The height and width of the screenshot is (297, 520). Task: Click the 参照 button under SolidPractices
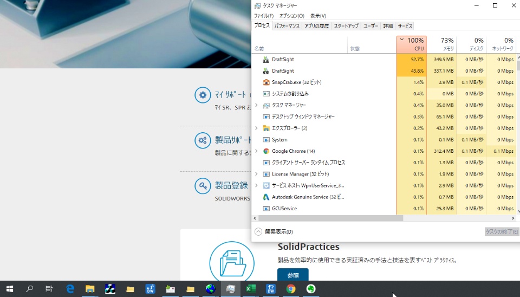tap(293, 275)
